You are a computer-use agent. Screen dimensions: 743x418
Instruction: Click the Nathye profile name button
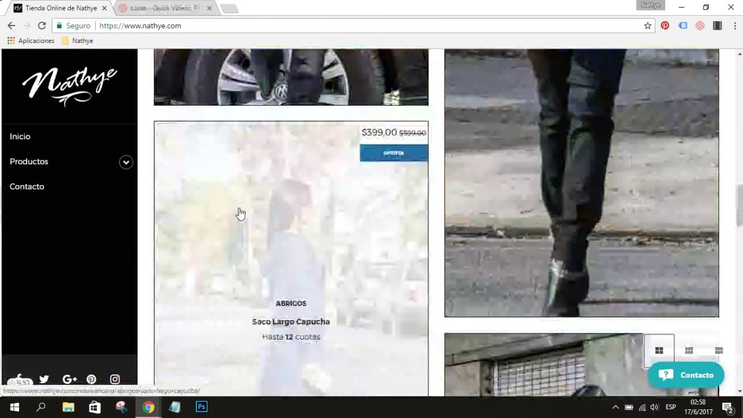pyautogui.click(x=651, y=5)
